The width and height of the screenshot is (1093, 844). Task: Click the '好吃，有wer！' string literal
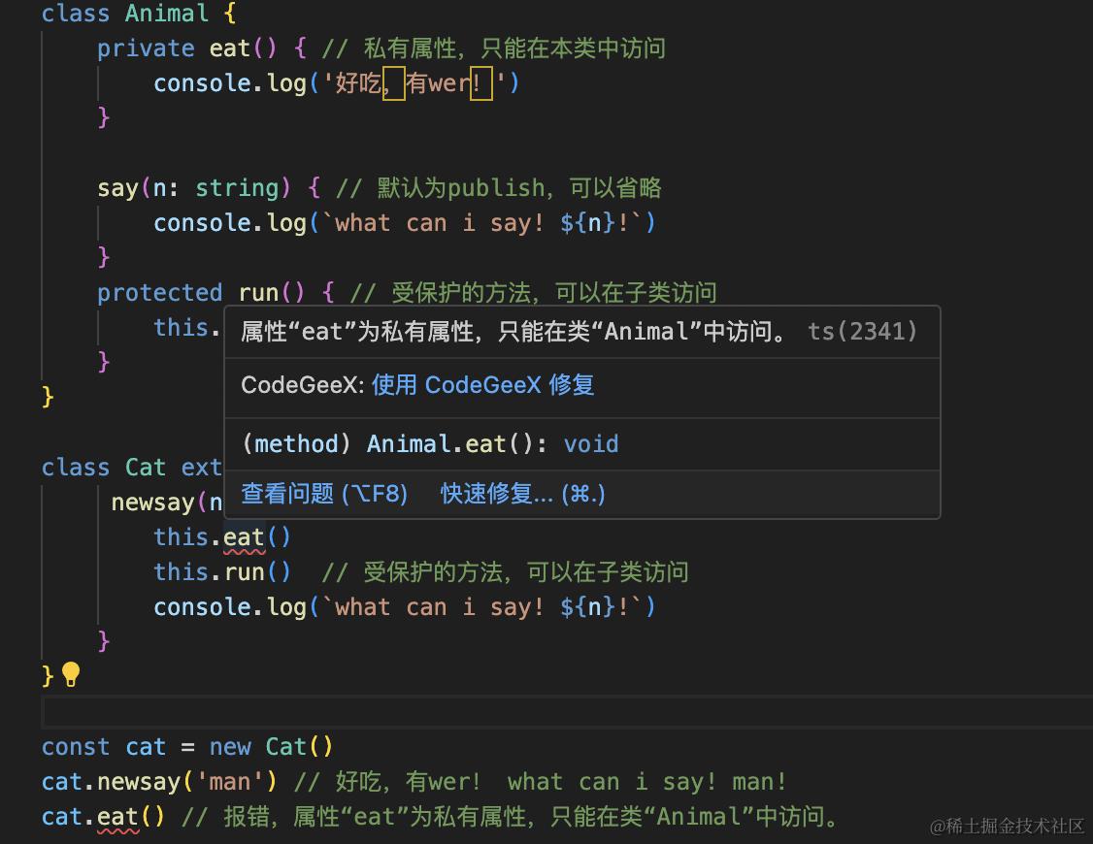pos(414,83)
